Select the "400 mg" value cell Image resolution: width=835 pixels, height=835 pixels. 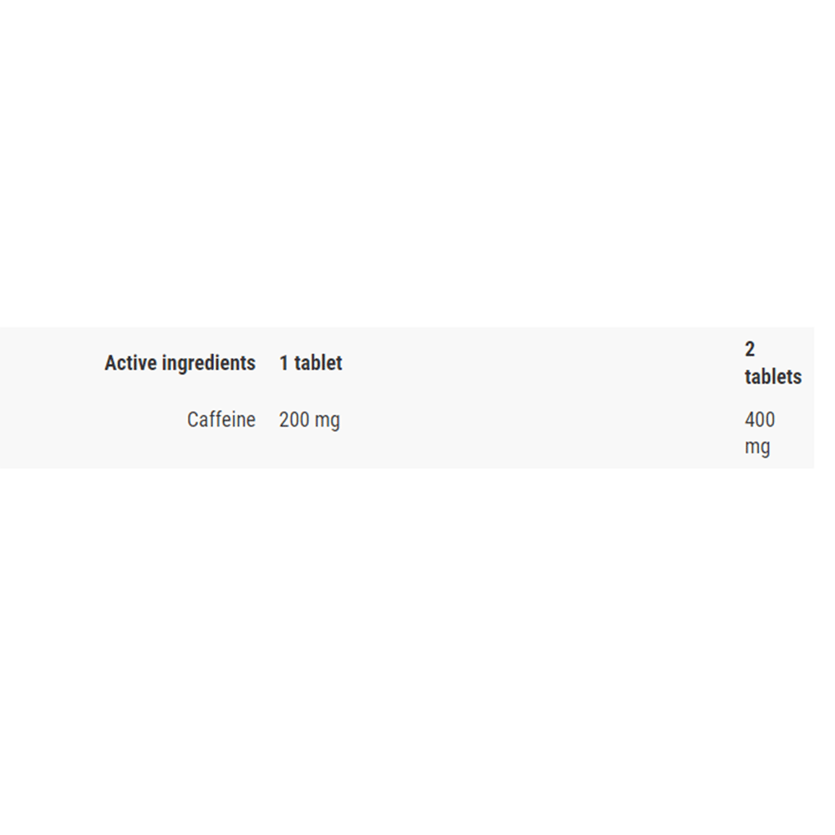tap(760, 433)
